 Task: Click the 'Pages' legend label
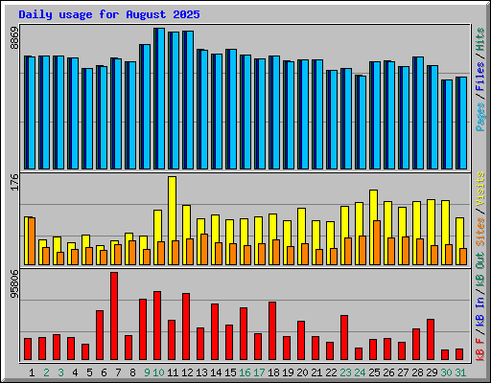480,116
